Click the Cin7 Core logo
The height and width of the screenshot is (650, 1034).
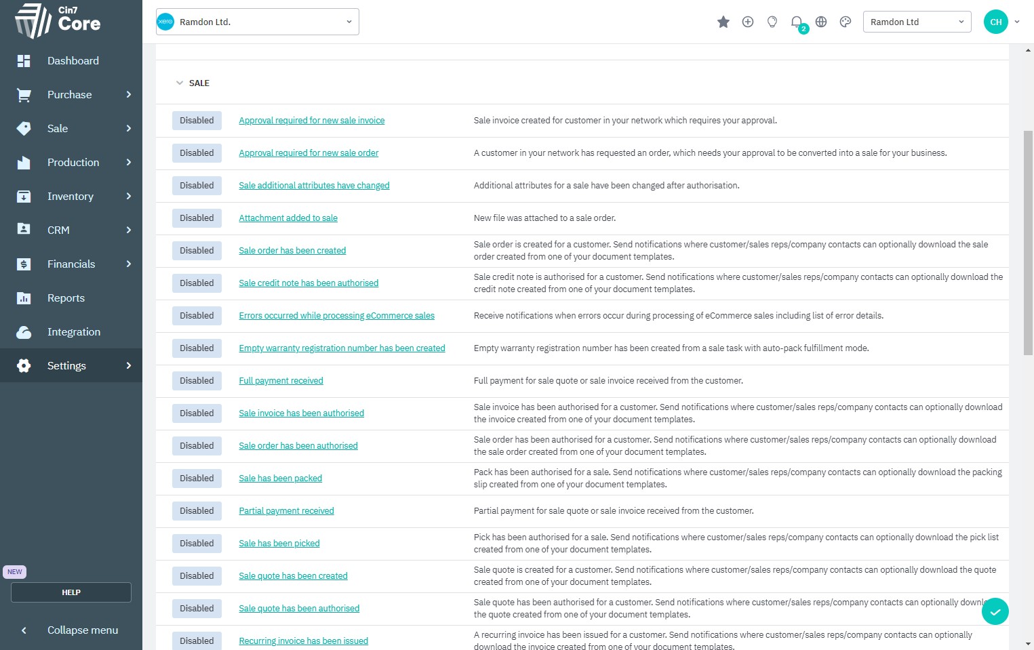tap(58, 20)
